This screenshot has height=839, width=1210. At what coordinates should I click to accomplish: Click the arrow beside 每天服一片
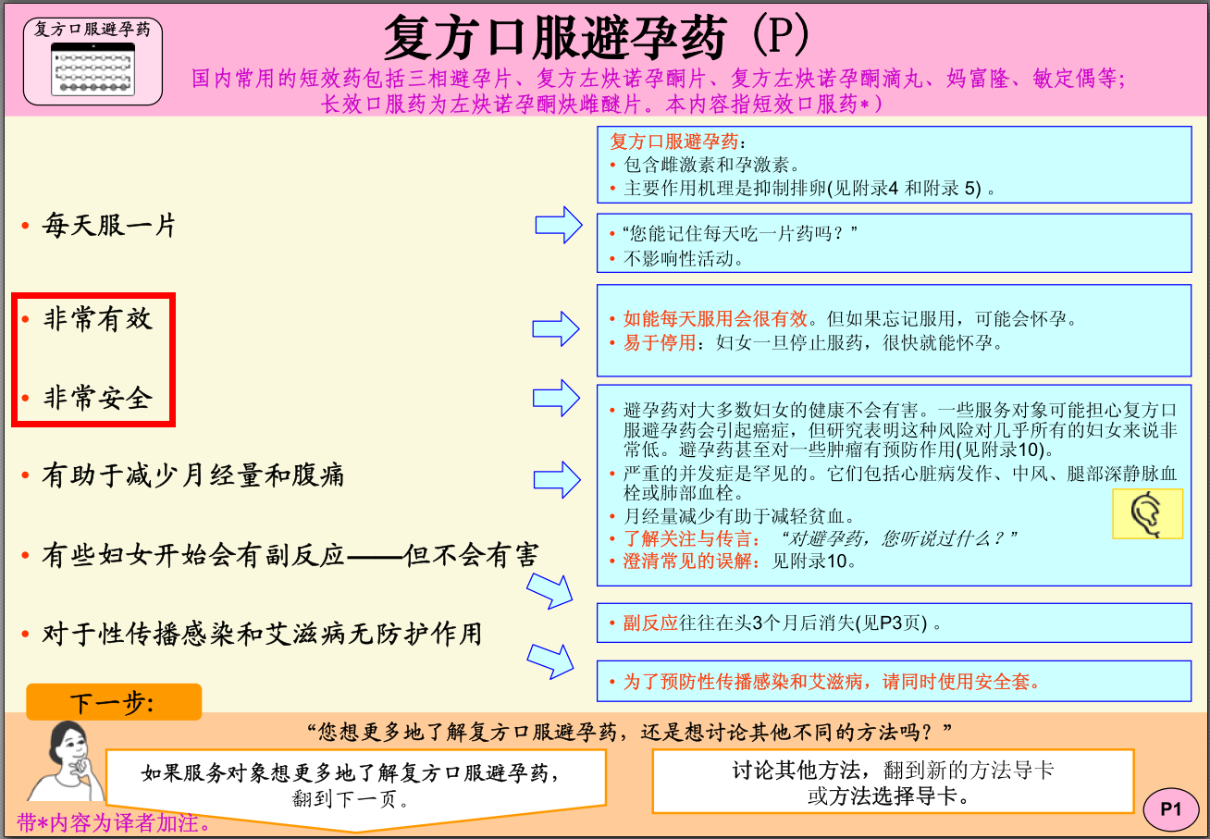pyautogui.click(x=559, y=225)
